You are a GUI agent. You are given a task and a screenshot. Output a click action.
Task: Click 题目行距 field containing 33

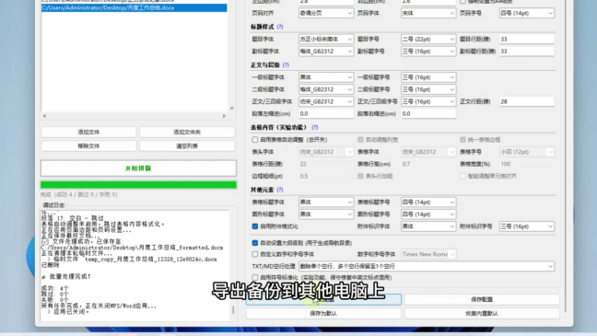coord(527,40)
